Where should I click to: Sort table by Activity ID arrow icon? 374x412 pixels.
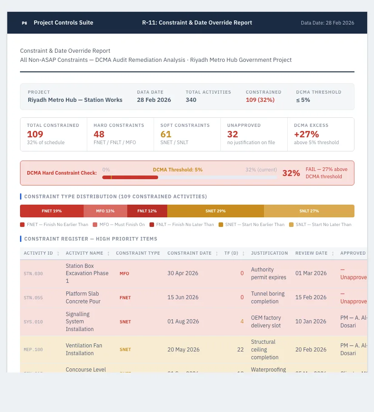[x=58, y=253]
